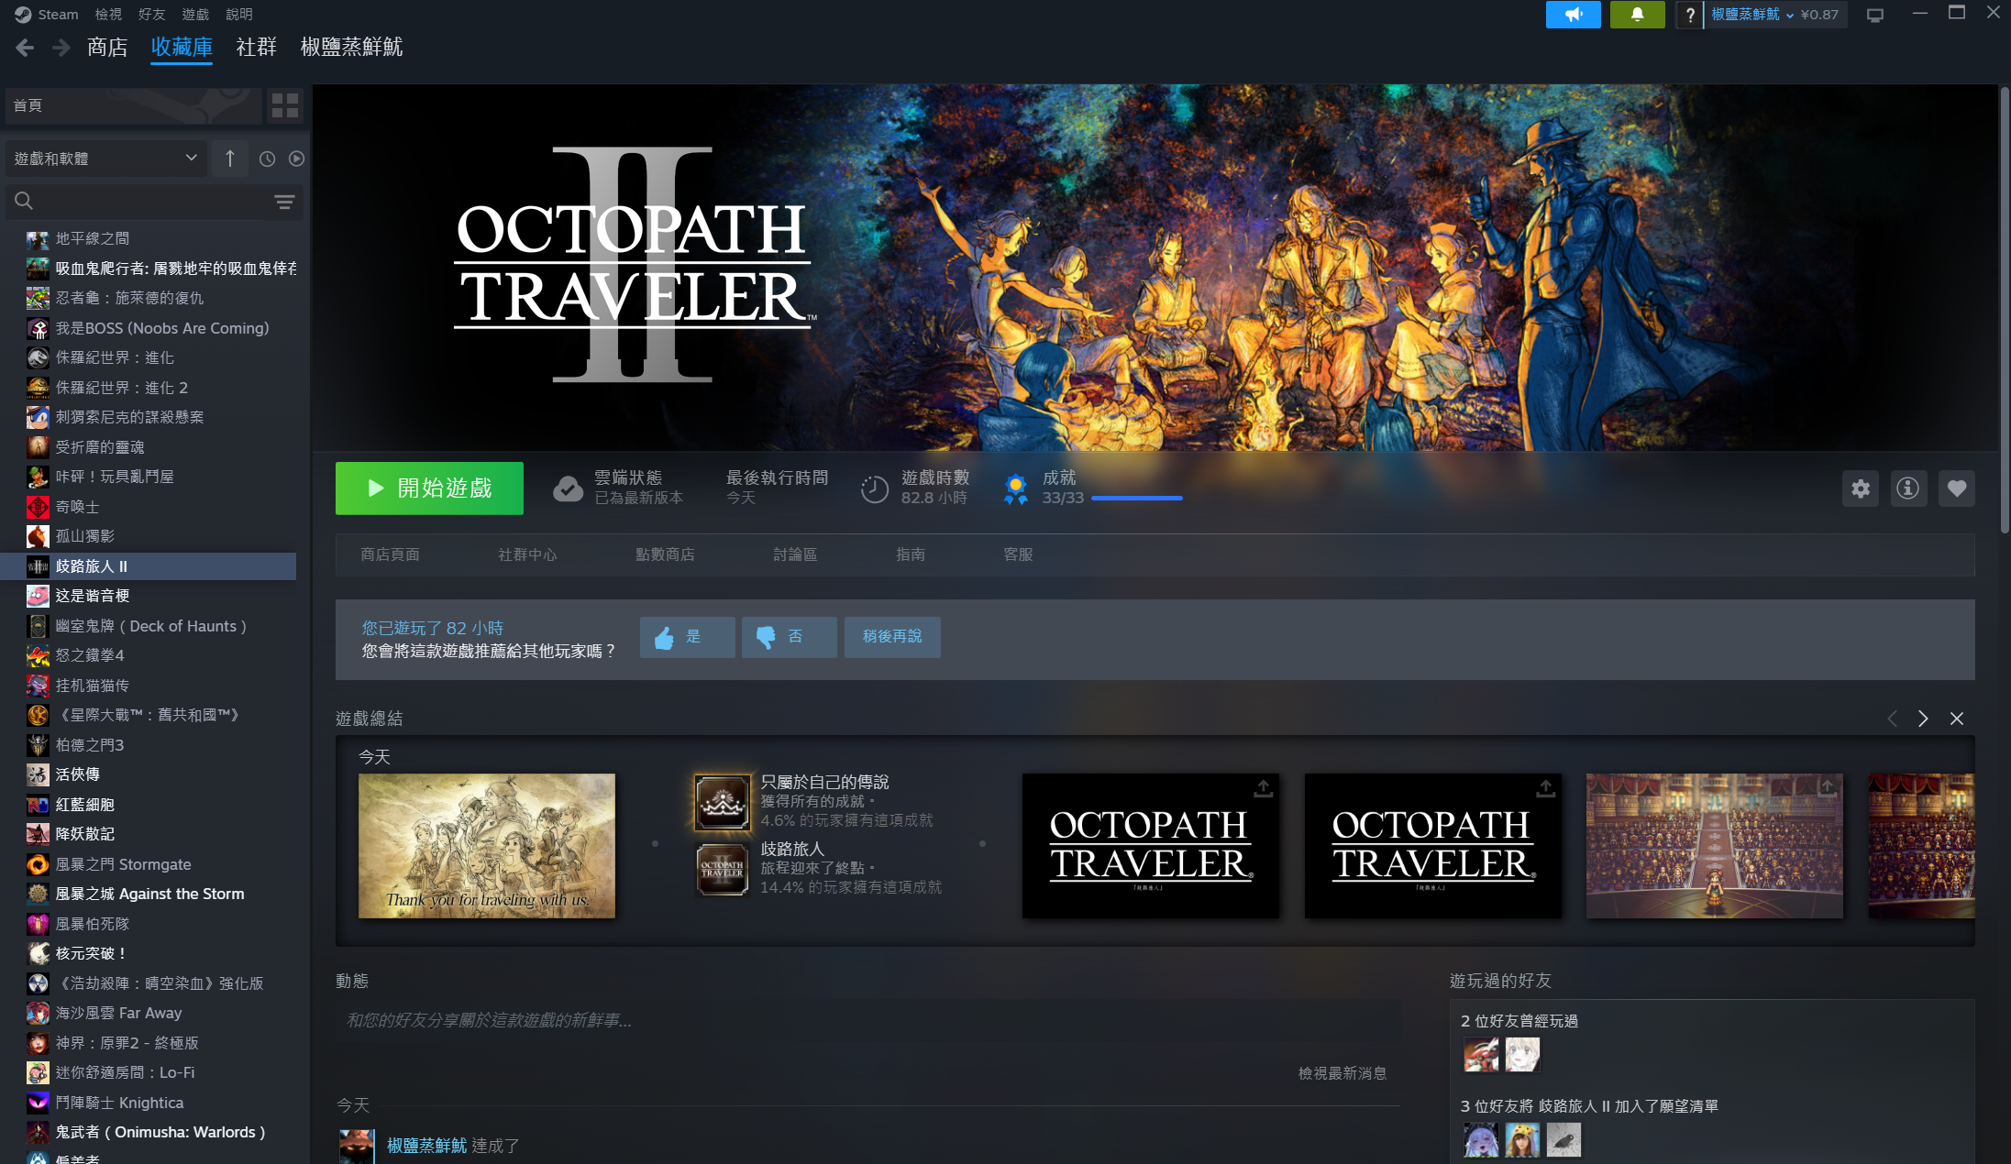Viewport: 2011px width, 1164px height.
Task: Click the achievements progress bar
Action: (x=1137, y=498)
